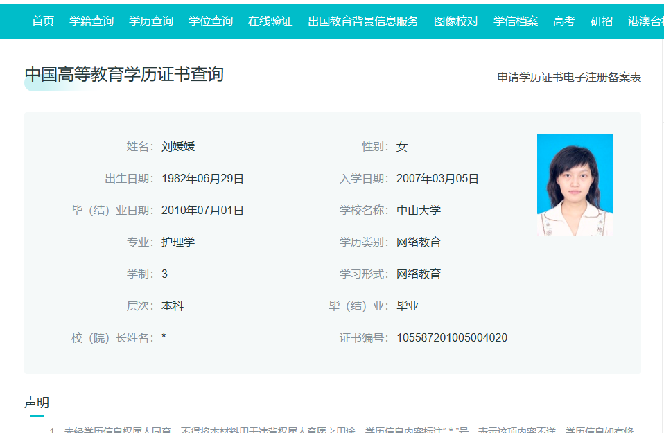Click the 学制 value 3
Viewport: 664px width, 433px height.
tap(165, 274)
